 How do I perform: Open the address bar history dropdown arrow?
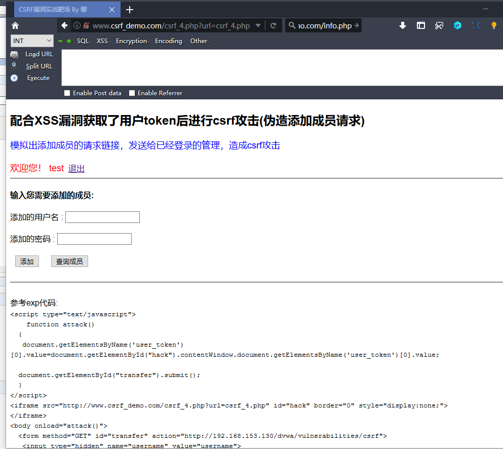pyautogui.click(x=258, y=26)
